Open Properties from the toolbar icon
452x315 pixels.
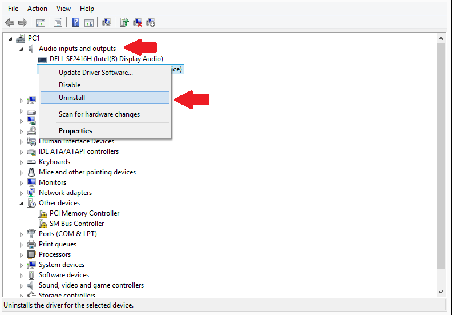[58, 22]
